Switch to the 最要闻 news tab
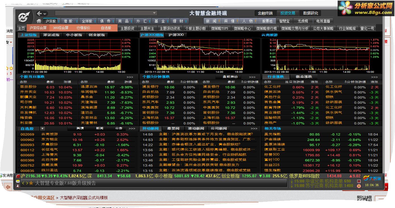The image size is (395, 208). click(173, 128)
